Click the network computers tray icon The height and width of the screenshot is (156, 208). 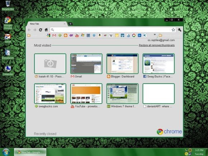pyautogui.click(x=190, y=154)
